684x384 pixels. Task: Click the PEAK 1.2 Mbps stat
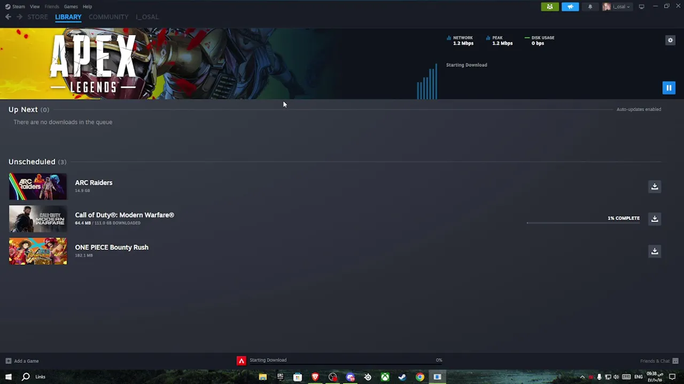[x=499, y=41]
